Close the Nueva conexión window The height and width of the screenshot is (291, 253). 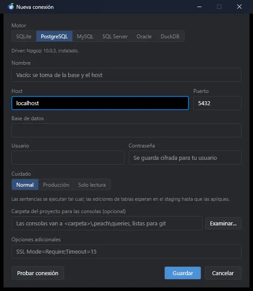point(239,7)
